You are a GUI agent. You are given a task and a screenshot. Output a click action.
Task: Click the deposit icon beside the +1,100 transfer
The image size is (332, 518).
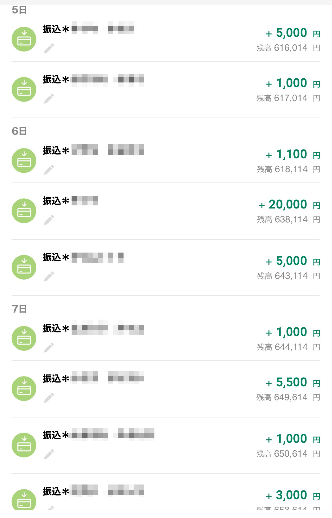(x=24, y=161)
